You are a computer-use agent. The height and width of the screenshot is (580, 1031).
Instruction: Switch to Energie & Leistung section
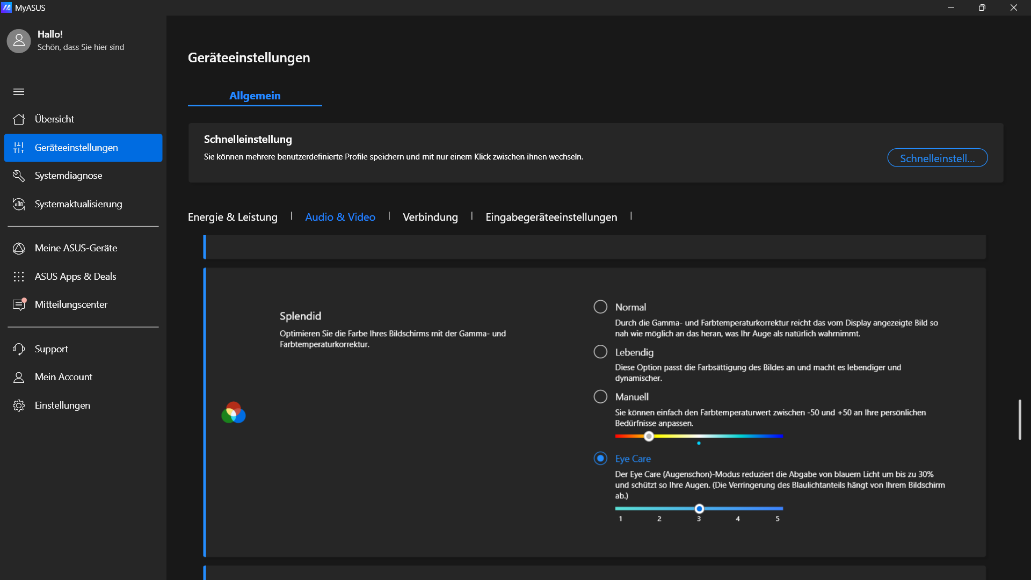coord(233,217)
